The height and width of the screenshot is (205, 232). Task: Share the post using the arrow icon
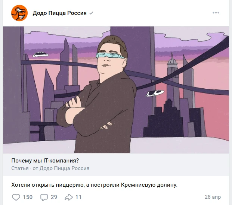69,197
